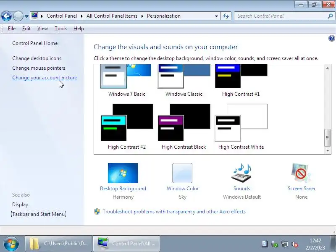Go to Control Panel Home
Image resolution: width=336 pixels, height=252 pixels.
coord(35,43)
